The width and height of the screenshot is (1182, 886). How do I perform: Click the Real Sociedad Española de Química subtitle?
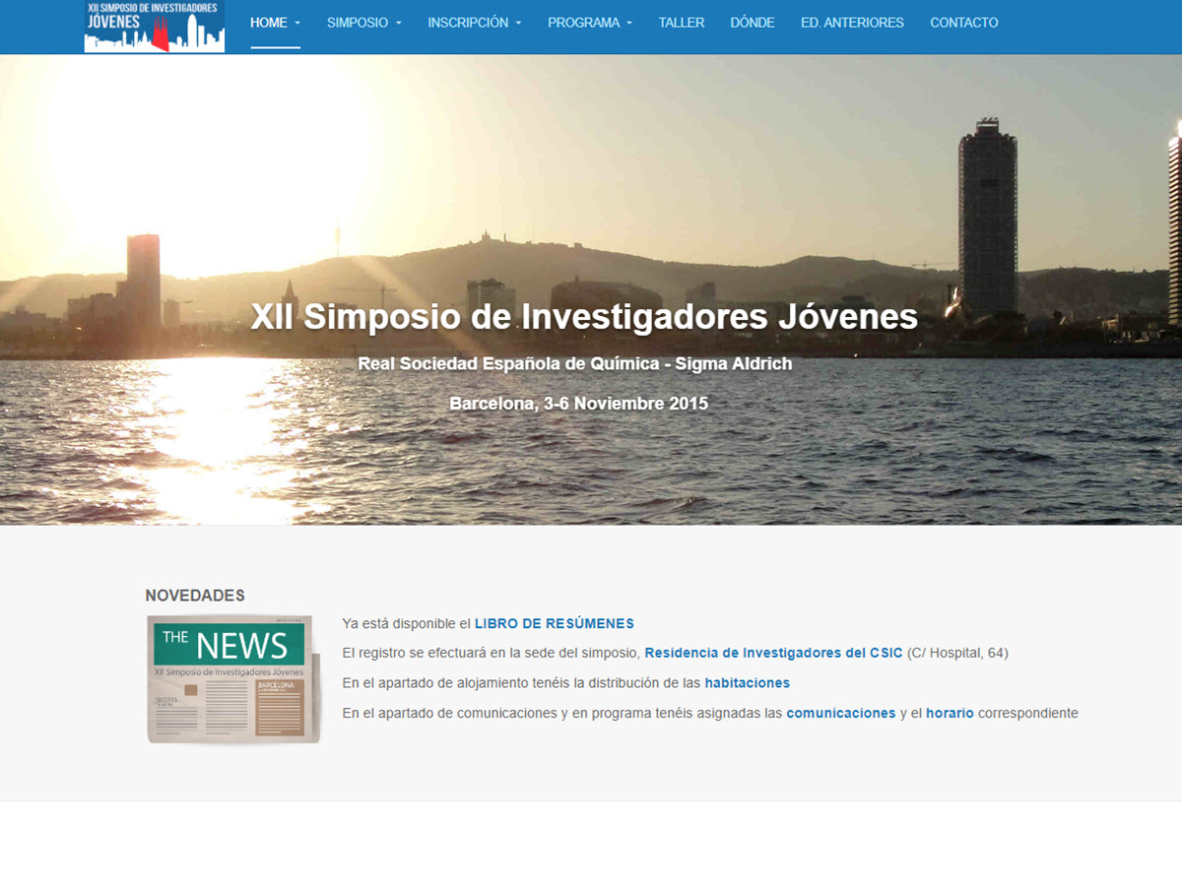574,363
